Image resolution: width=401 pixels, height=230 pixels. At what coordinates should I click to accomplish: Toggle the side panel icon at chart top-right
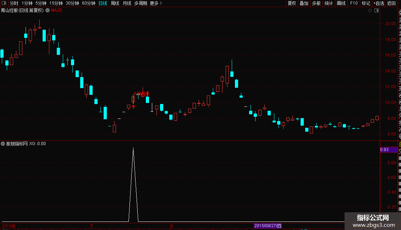tap(377, 11)
